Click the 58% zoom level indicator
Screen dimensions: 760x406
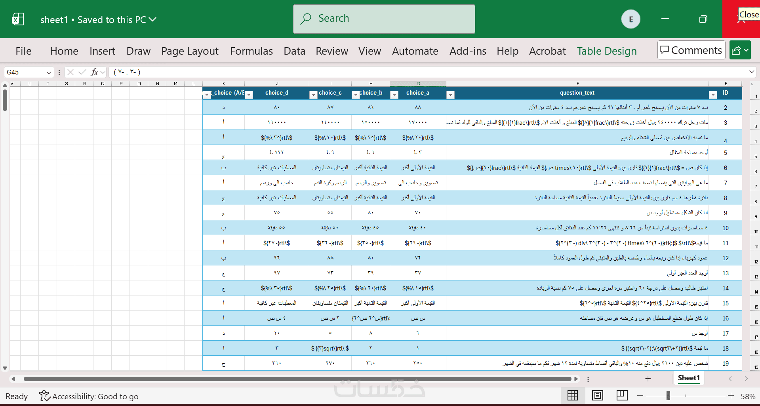(748, 396)
